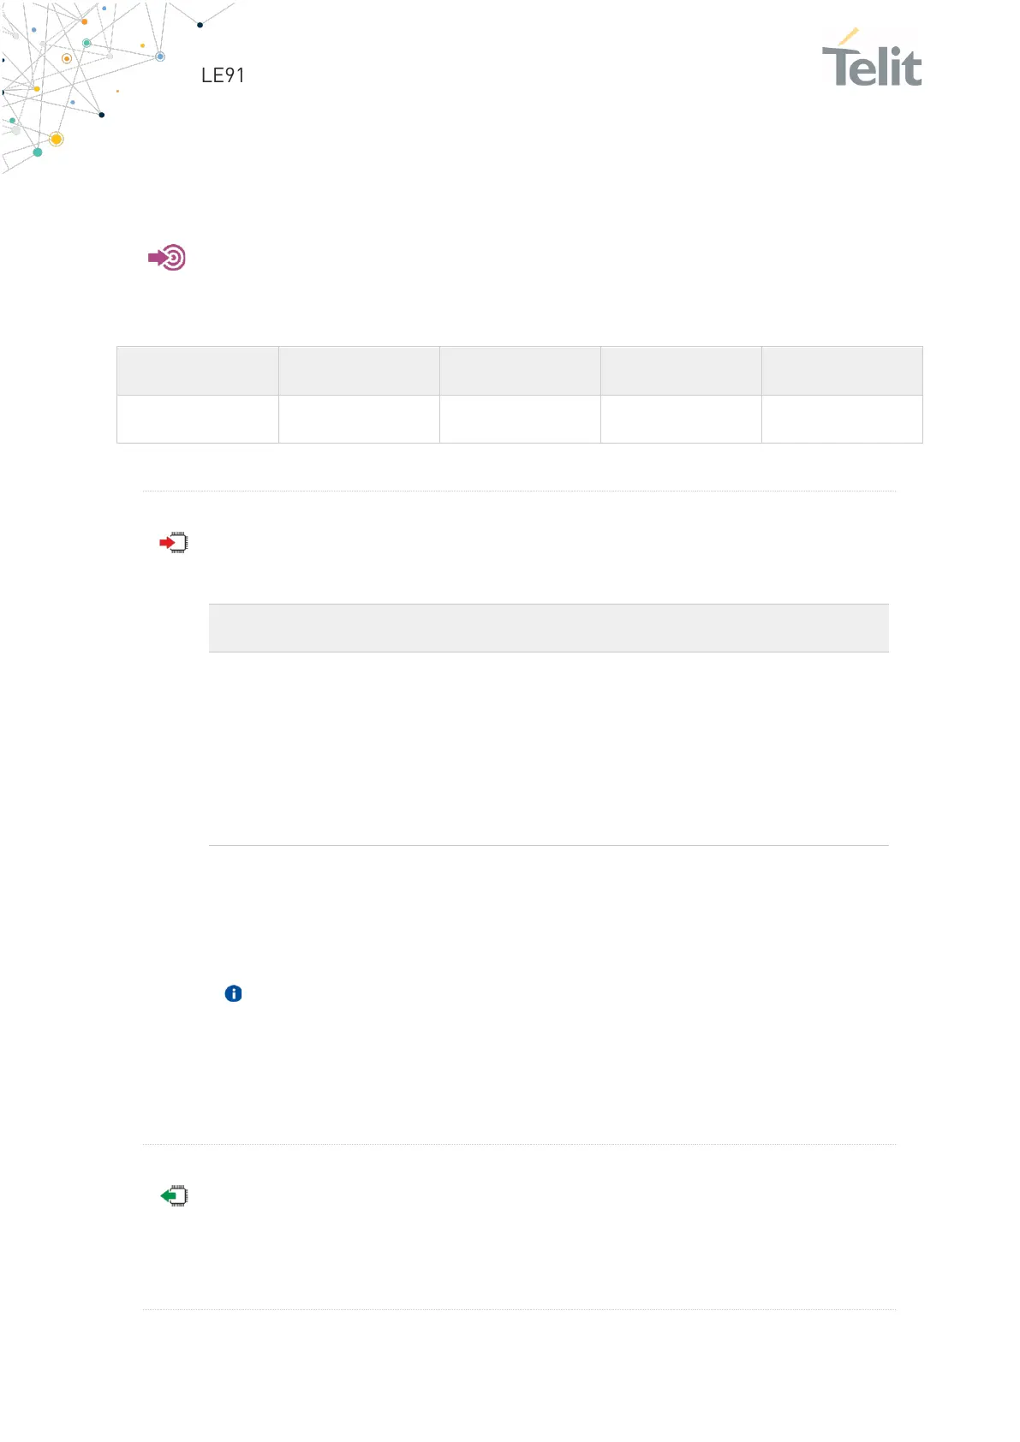Viewport: 1020px width, 1442px height.
Task: Click the dark navy node right of the graphic's top
Action: click(x=200, y=25)
